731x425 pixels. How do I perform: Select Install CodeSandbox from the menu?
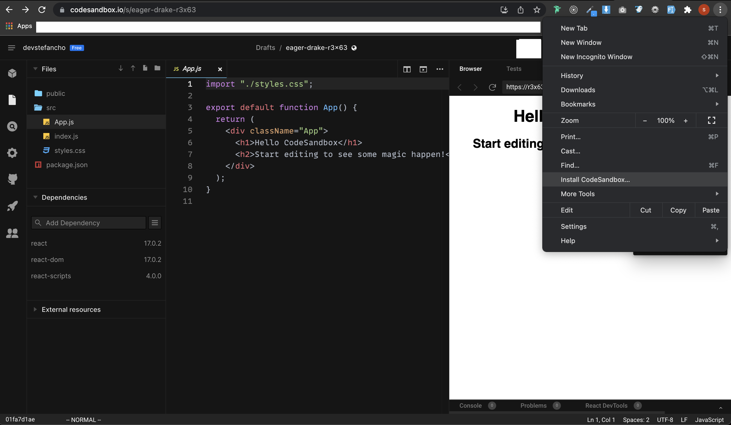tap(595, 179)
